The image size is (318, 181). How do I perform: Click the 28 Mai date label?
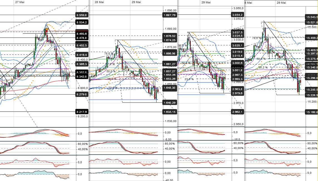pos(100,2)
